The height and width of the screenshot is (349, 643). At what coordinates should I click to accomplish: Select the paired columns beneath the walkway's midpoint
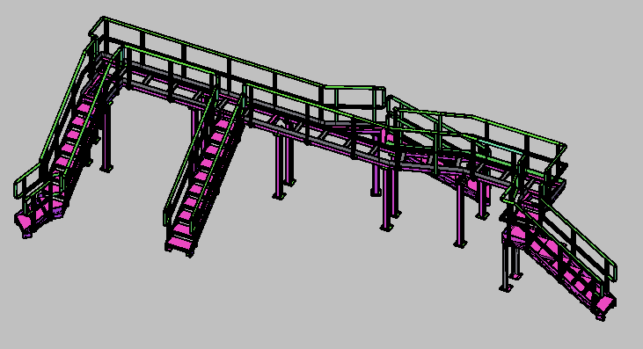click(x=284, y=164)
